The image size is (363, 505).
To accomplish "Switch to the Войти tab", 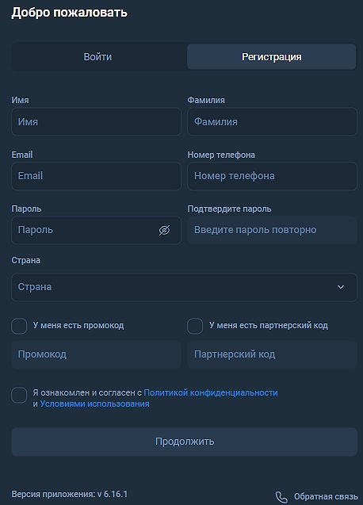I will (98, 57).
